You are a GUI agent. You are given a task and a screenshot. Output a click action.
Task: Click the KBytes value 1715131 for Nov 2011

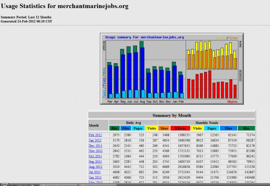click(x=184, y=151)
